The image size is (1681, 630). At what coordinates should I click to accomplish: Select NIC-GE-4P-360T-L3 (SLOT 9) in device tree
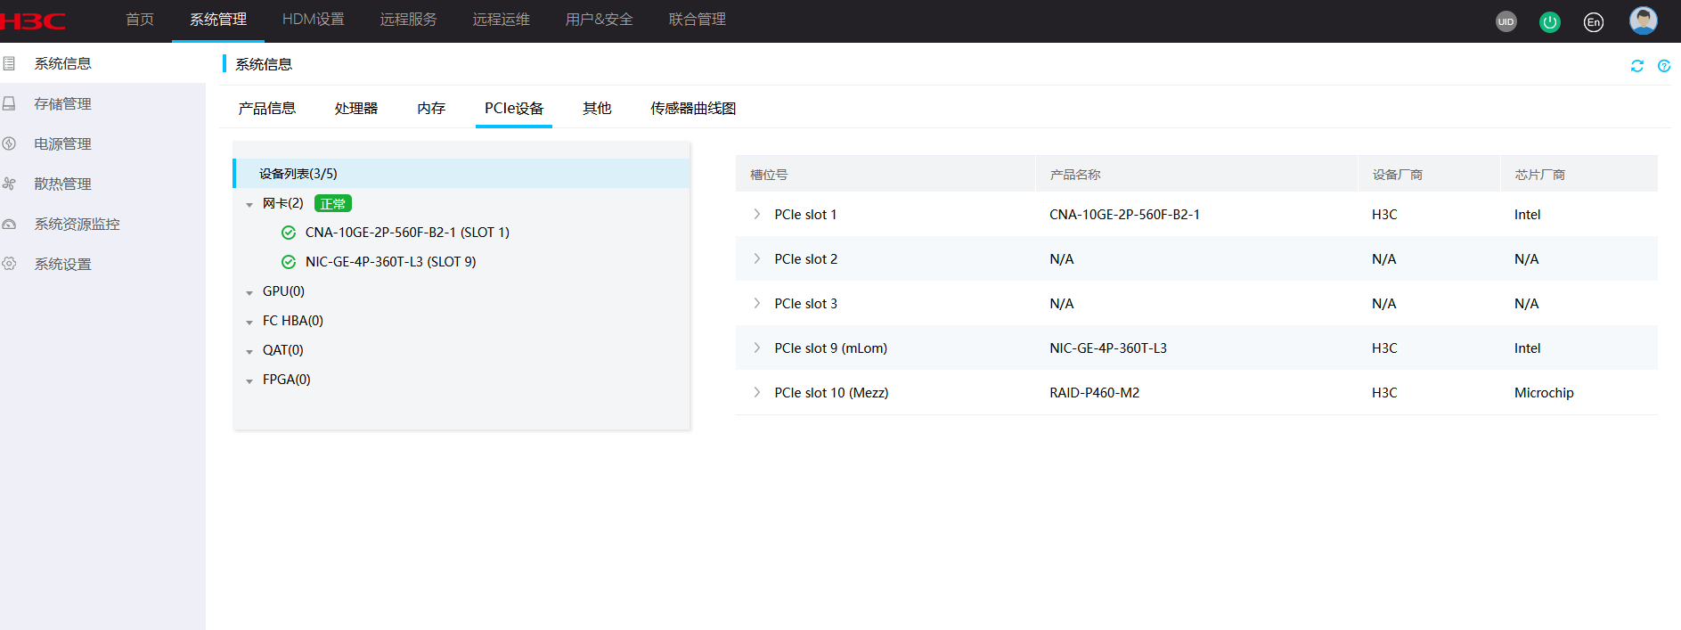click(390, 262)
